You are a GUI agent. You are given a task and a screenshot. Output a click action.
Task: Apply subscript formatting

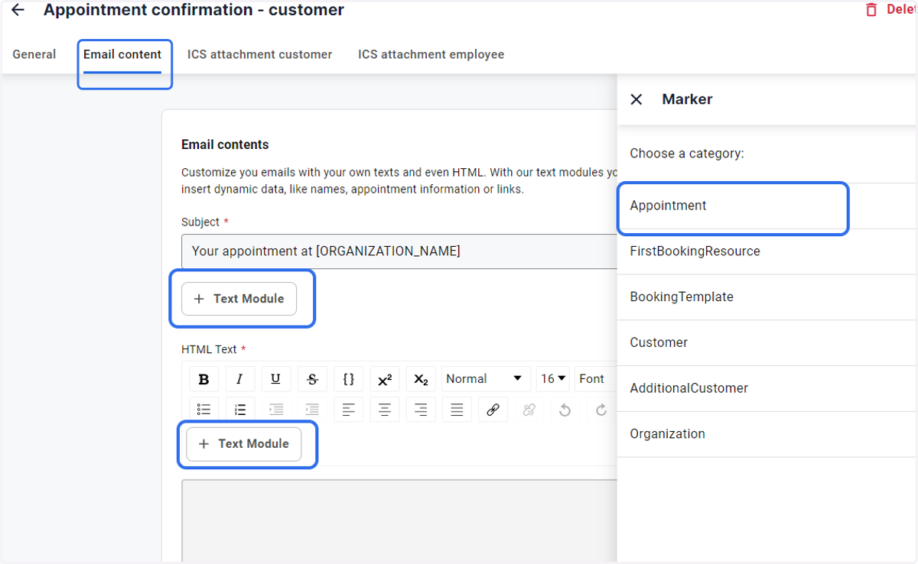point(421,379)
